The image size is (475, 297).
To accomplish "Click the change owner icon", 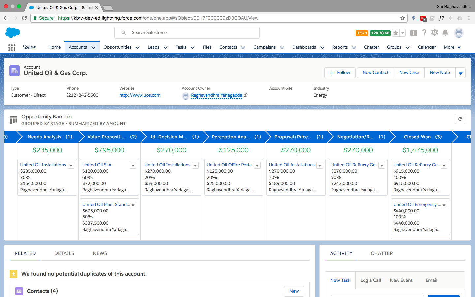I will pos(246,95).
